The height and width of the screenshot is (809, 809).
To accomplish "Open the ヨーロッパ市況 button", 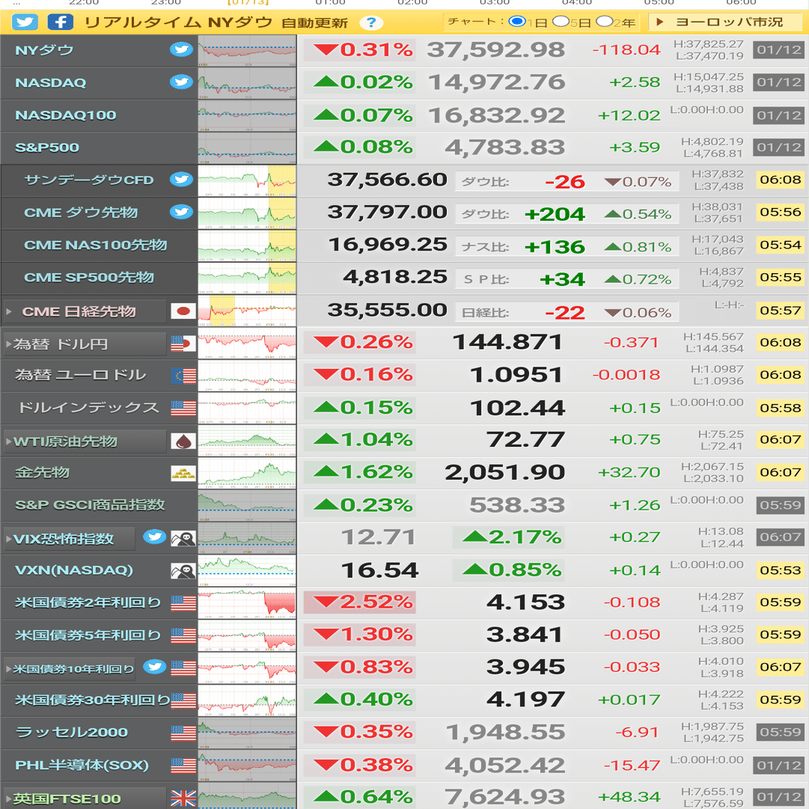I will [725, 22].
